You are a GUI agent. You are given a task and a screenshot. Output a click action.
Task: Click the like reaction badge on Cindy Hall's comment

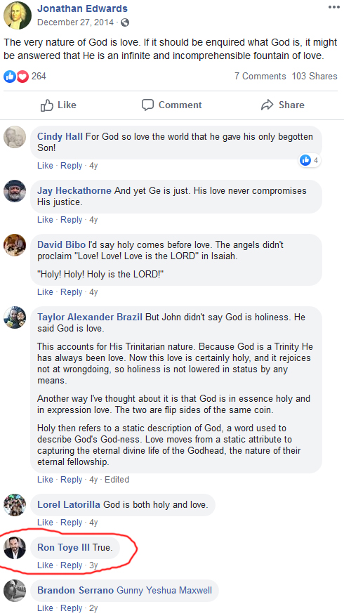tap(310, 160)
